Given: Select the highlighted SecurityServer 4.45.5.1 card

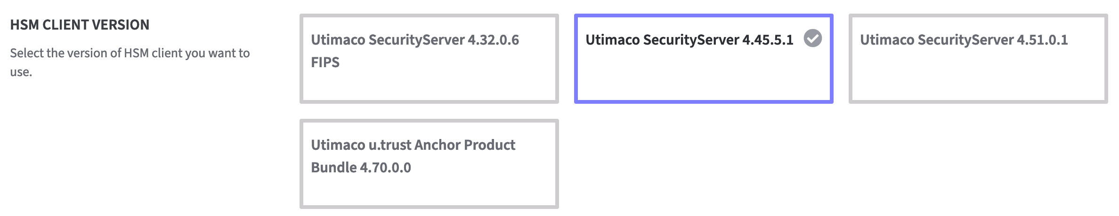Looking at the screenshot, I should [x=703, y=59].
